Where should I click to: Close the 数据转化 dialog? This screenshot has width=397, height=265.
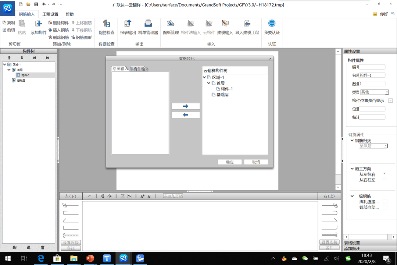tap(271, 59)
